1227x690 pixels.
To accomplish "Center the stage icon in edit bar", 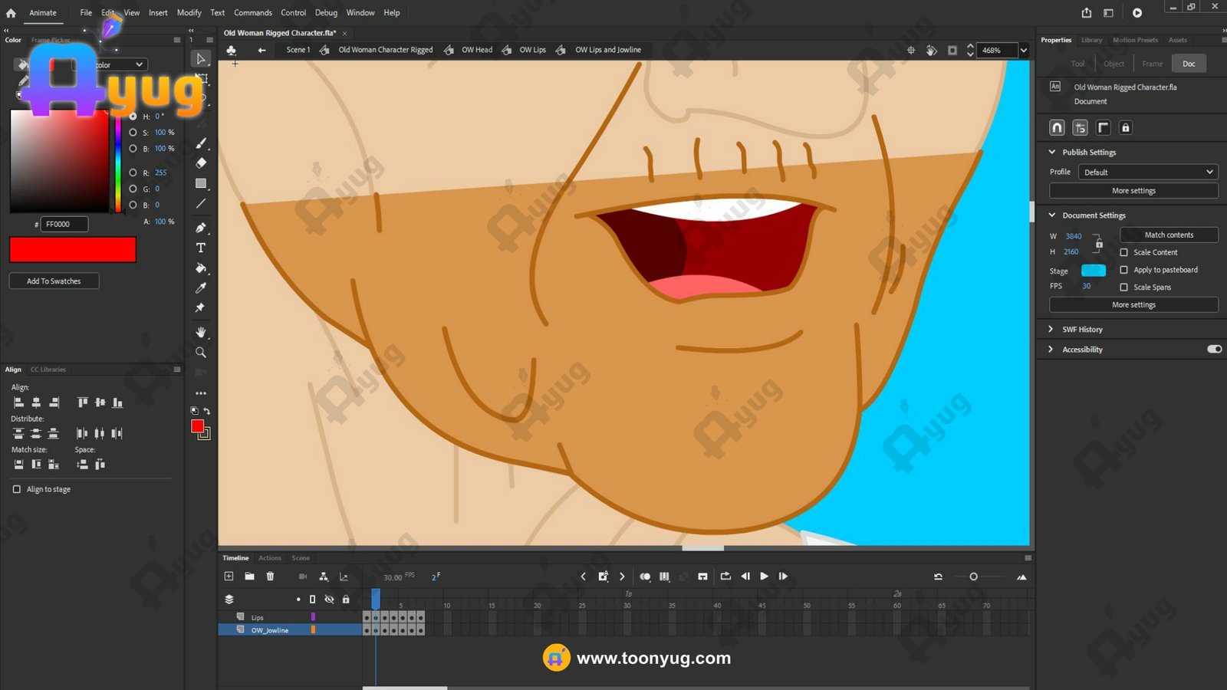I will point(911,50).
